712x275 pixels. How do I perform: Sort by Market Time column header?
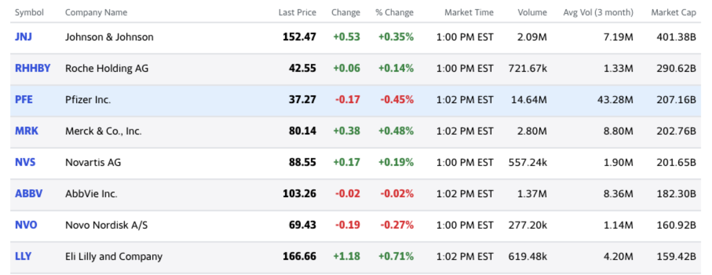(x=468, y=12)
